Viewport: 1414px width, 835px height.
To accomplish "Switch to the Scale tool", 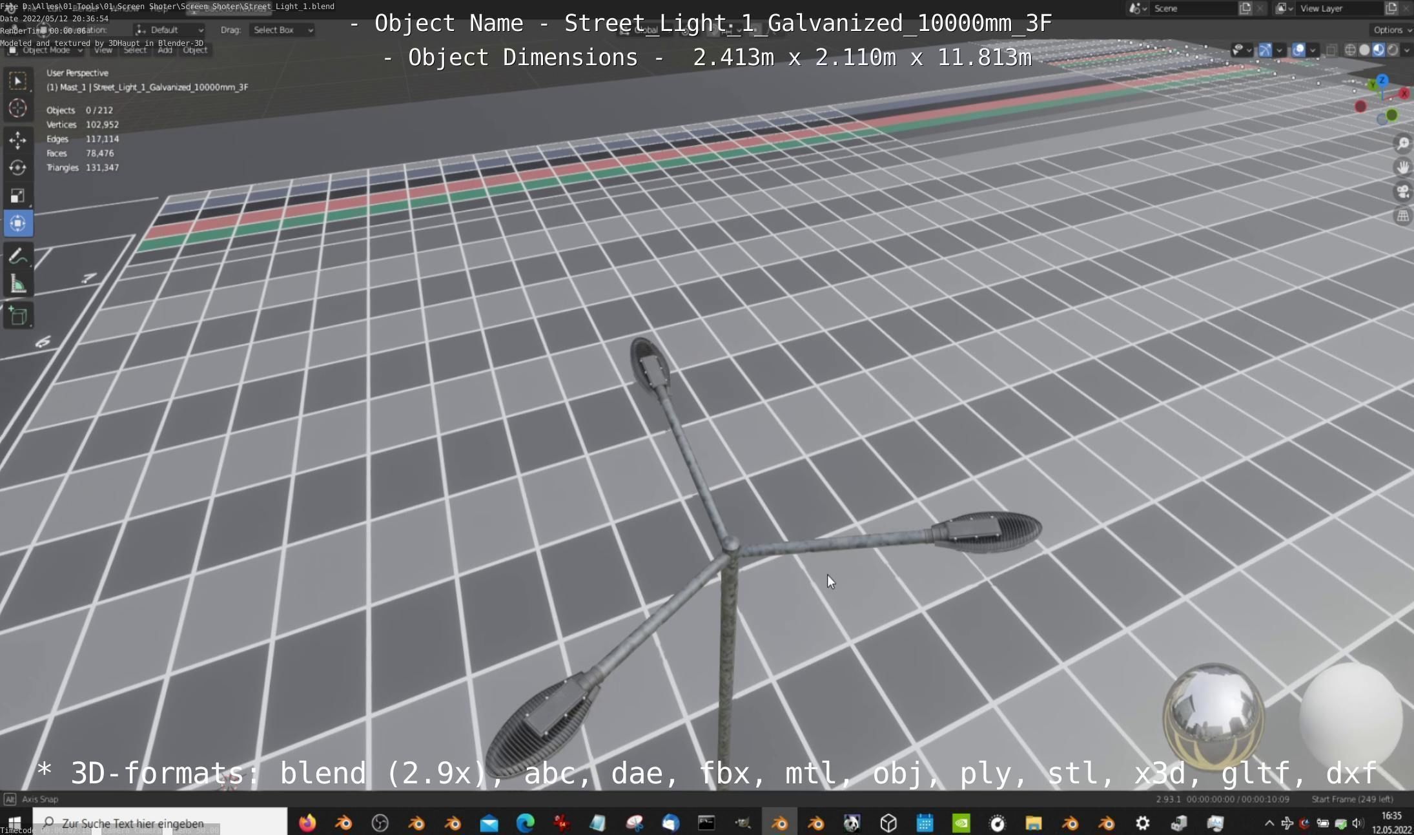I will [x=18, y=196].
